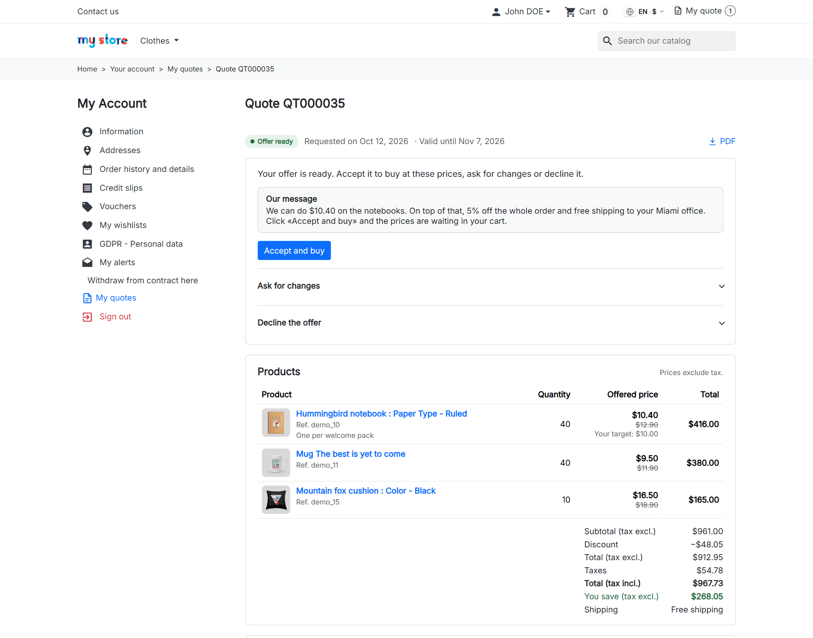The height and width of the screenshot is (638, 813).
Task: Open the EN $ language currency selector
Action: 645,12
